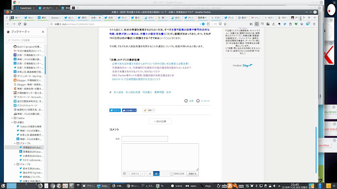Open the xlogo task in taskbar
337x189 pixels.
pyautogui.click(x=206, y=186)
